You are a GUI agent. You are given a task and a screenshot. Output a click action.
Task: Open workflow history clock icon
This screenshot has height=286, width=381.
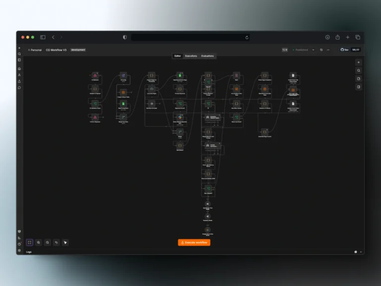point(321,50)
